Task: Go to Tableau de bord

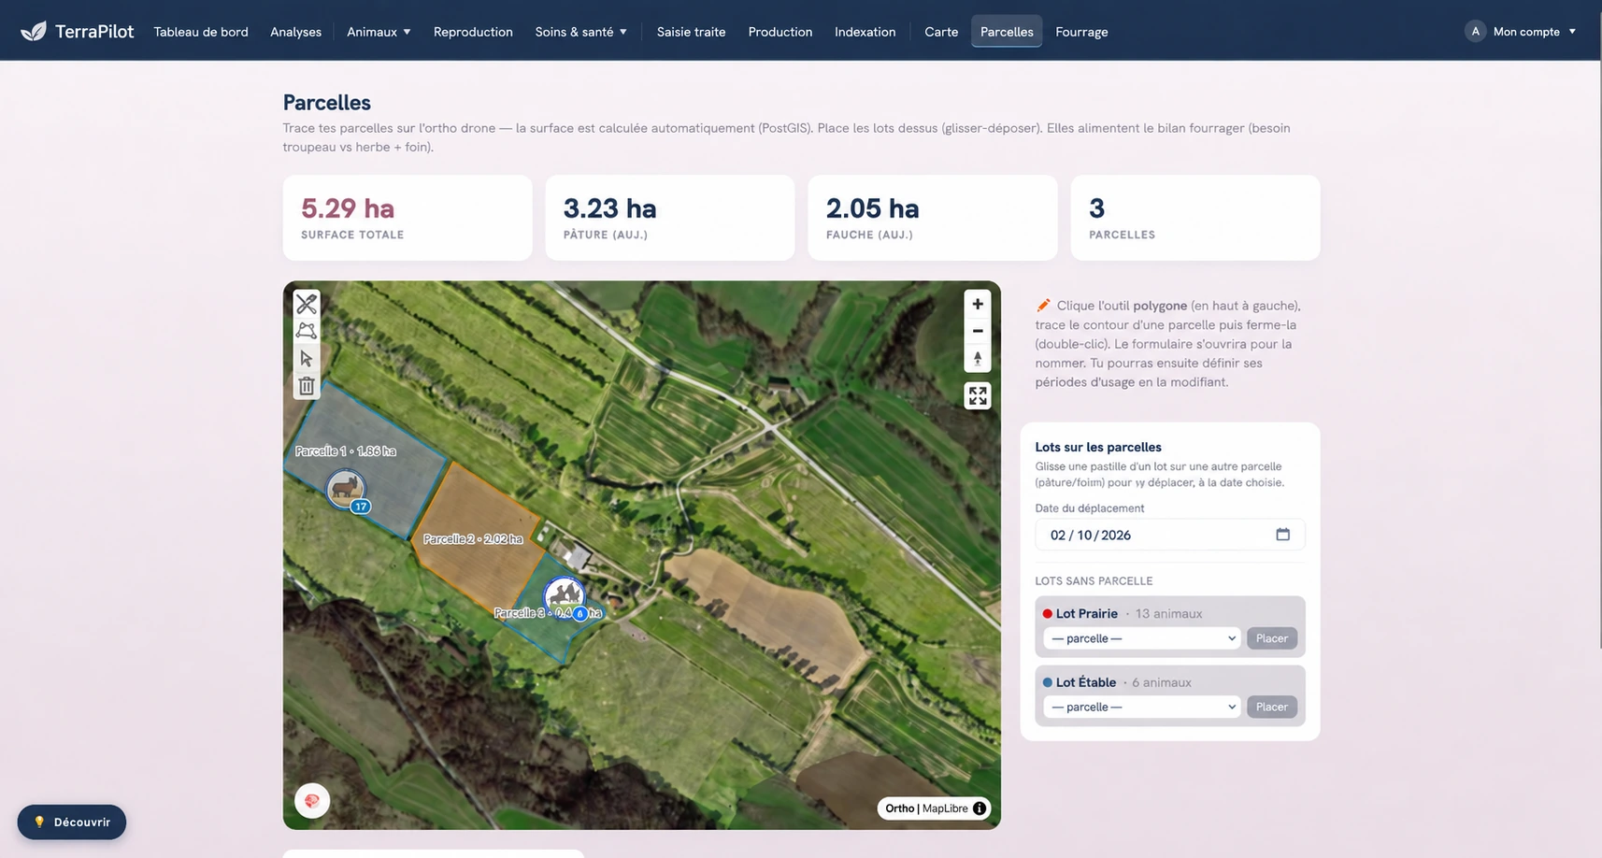Action: pos(201,32)
